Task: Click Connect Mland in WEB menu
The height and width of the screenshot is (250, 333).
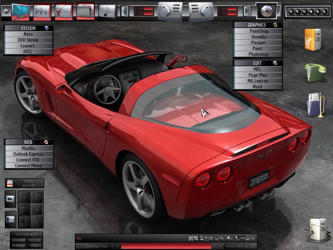Action: point(29,166)
